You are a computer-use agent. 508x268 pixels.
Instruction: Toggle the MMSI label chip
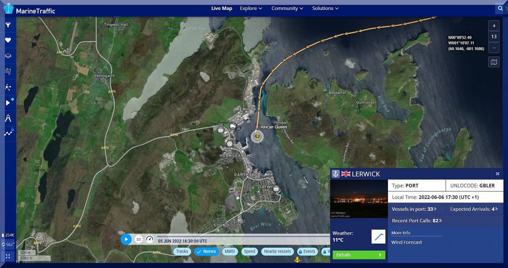(x=230, y=252)
